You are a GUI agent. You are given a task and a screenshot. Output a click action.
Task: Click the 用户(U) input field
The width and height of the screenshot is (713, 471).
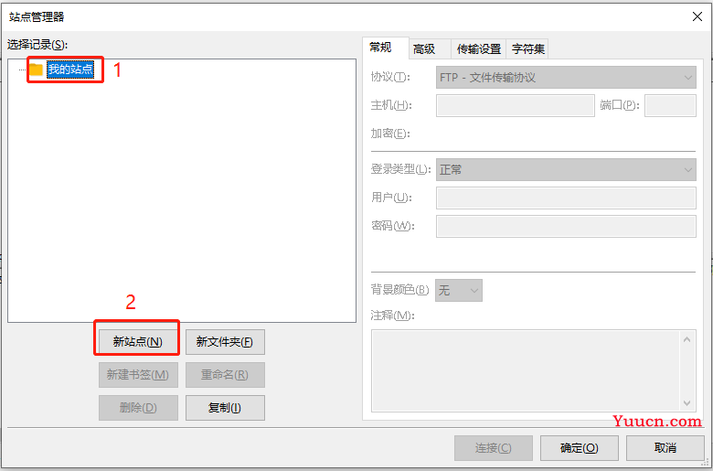(566, 198)
